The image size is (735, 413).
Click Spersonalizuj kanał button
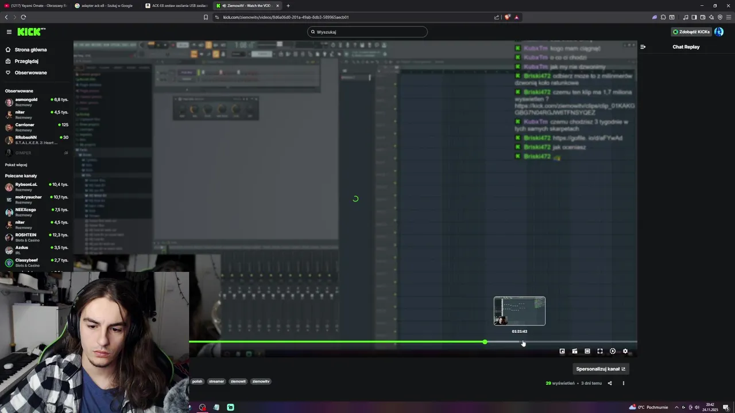coord(601,369)
